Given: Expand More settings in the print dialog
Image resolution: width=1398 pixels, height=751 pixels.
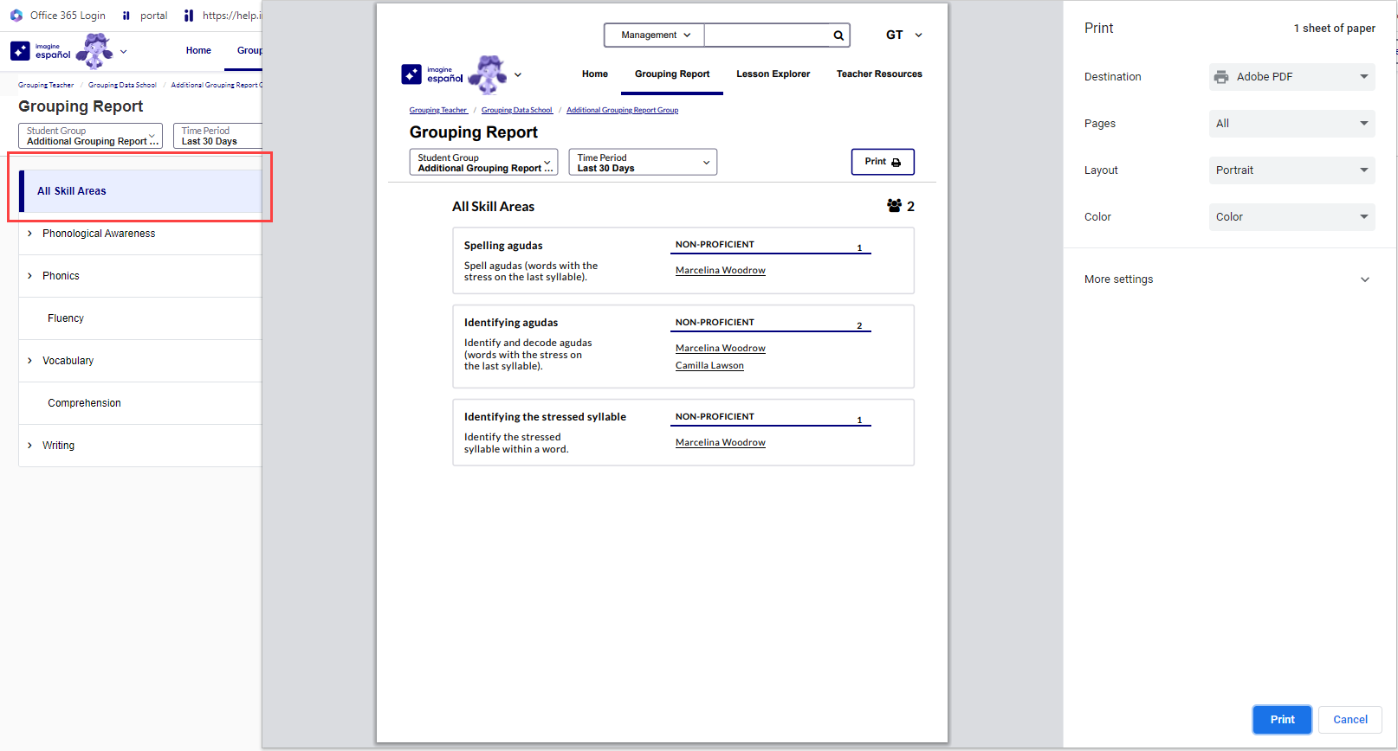Looking at the screenshot, I should (x=1227, y=279).
